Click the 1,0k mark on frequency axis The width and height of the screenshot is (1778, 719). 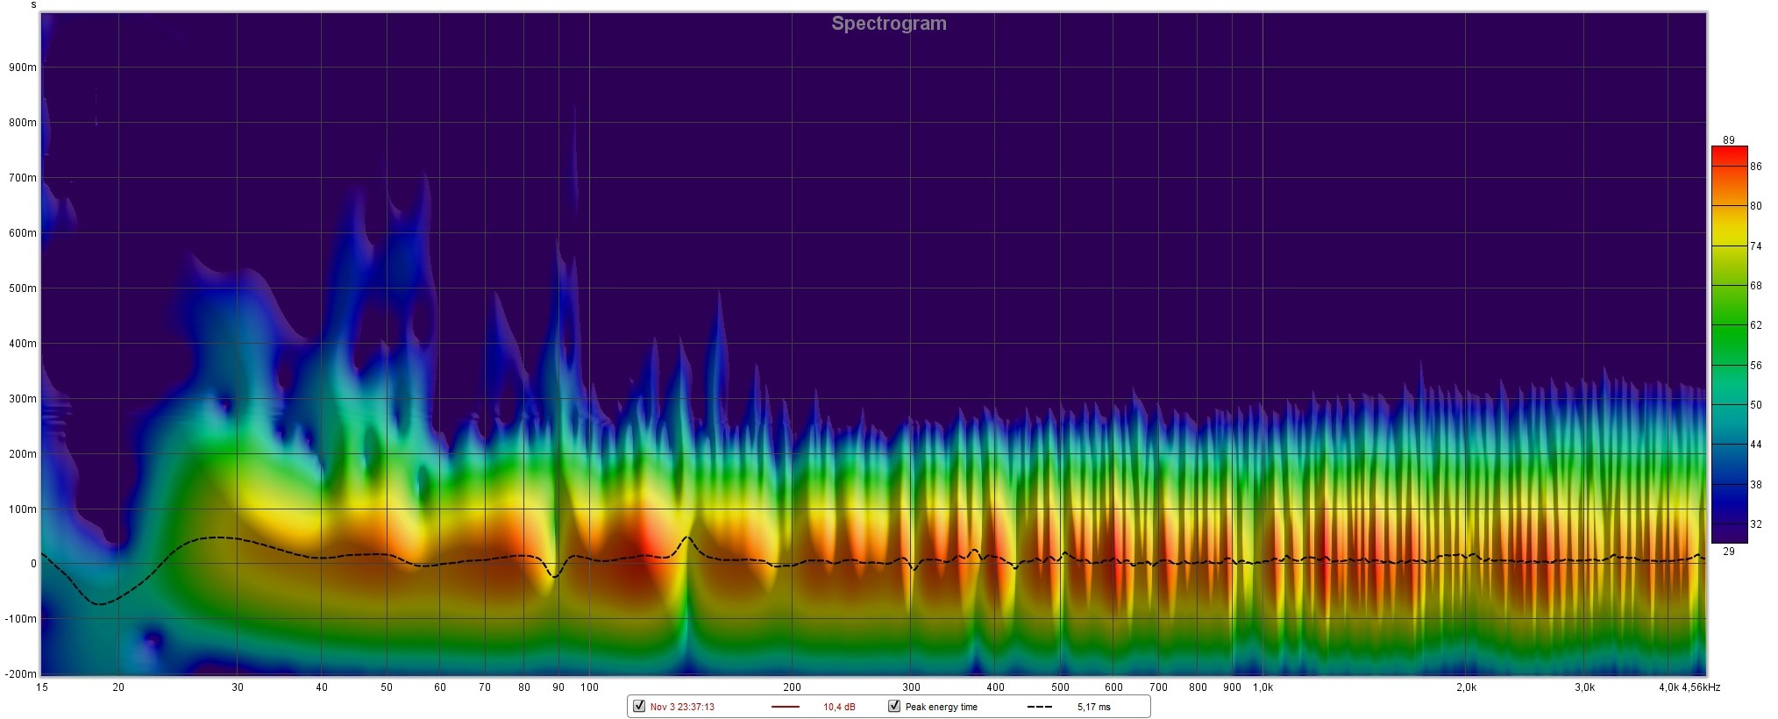[x=1262, y=687]
